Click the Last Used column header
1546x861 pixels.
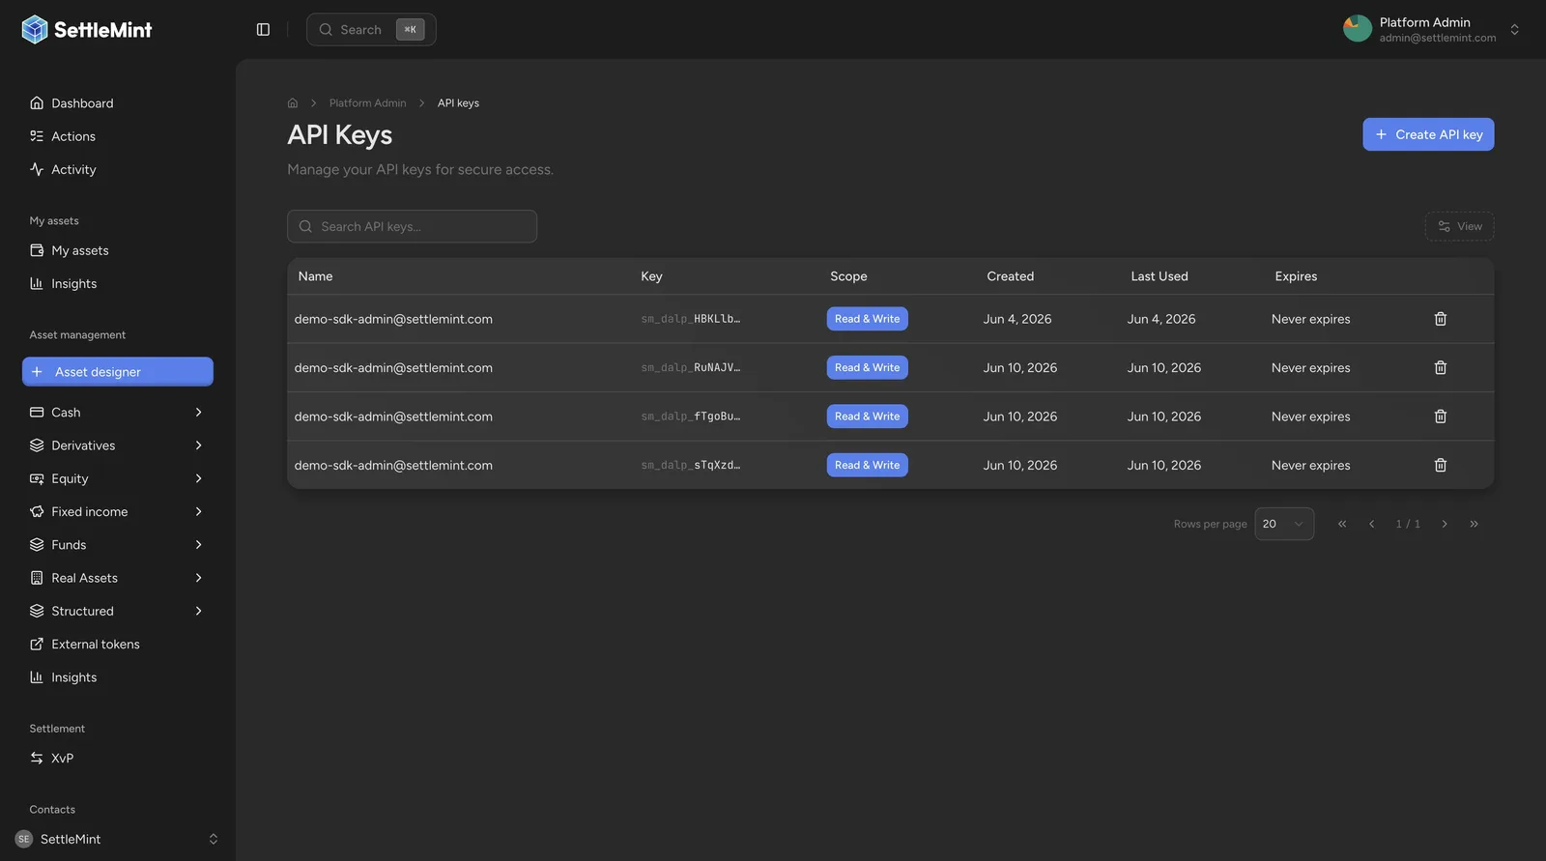[1159, 276]
